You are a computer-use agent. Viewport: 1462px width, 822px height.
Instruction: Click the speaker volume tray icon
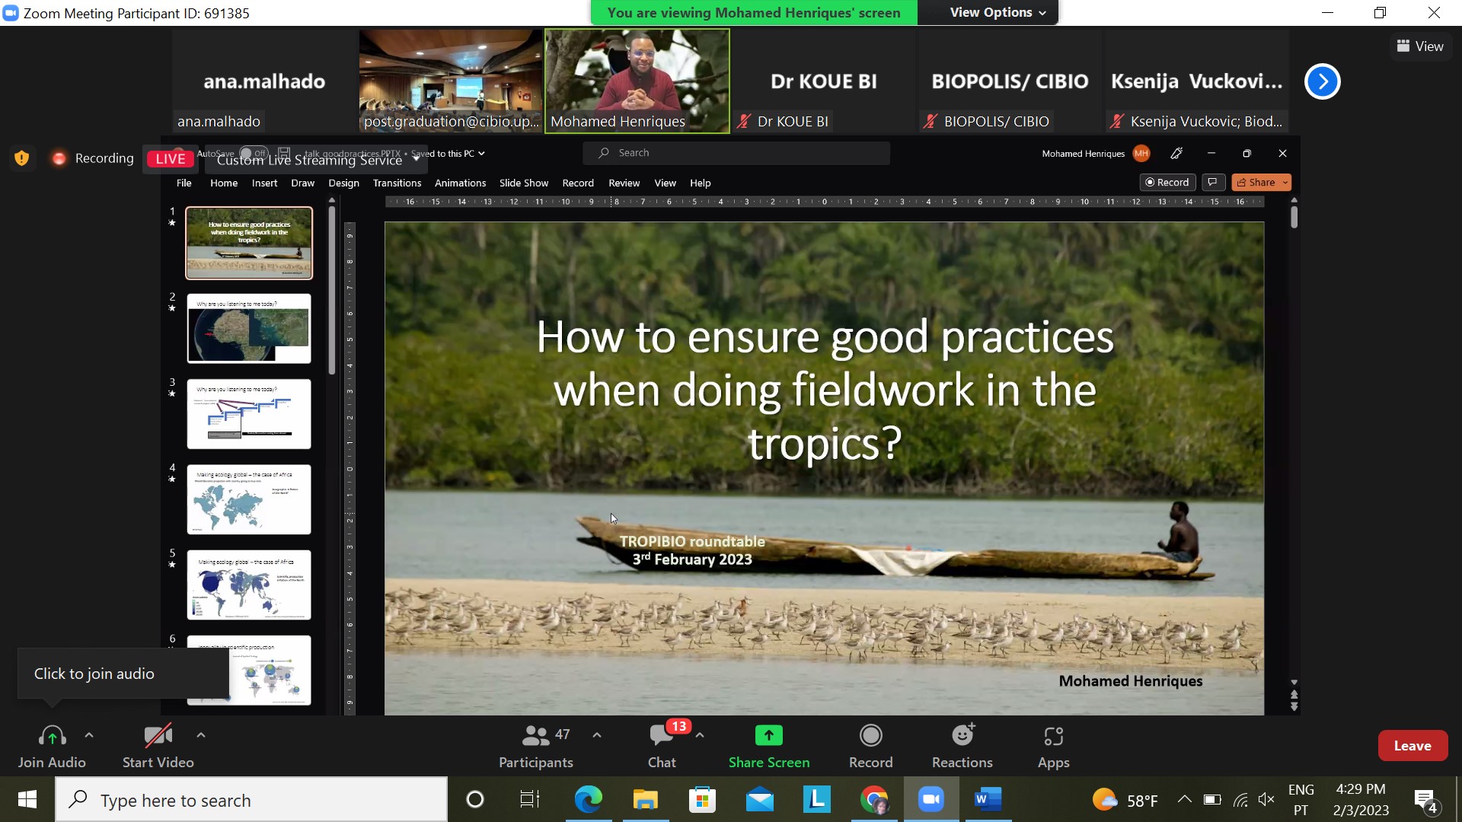pyautogui.click(x=1266, y=800)
